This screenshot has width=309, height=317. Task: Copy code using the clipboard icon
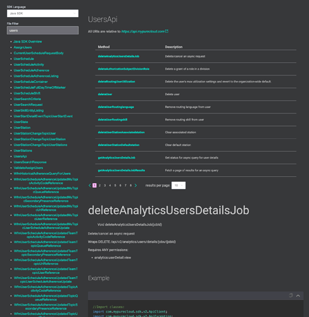[x=291, y=295]
